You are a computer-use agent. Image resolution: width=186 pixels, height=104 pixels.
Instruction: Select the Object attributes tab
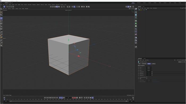(149, 64)
